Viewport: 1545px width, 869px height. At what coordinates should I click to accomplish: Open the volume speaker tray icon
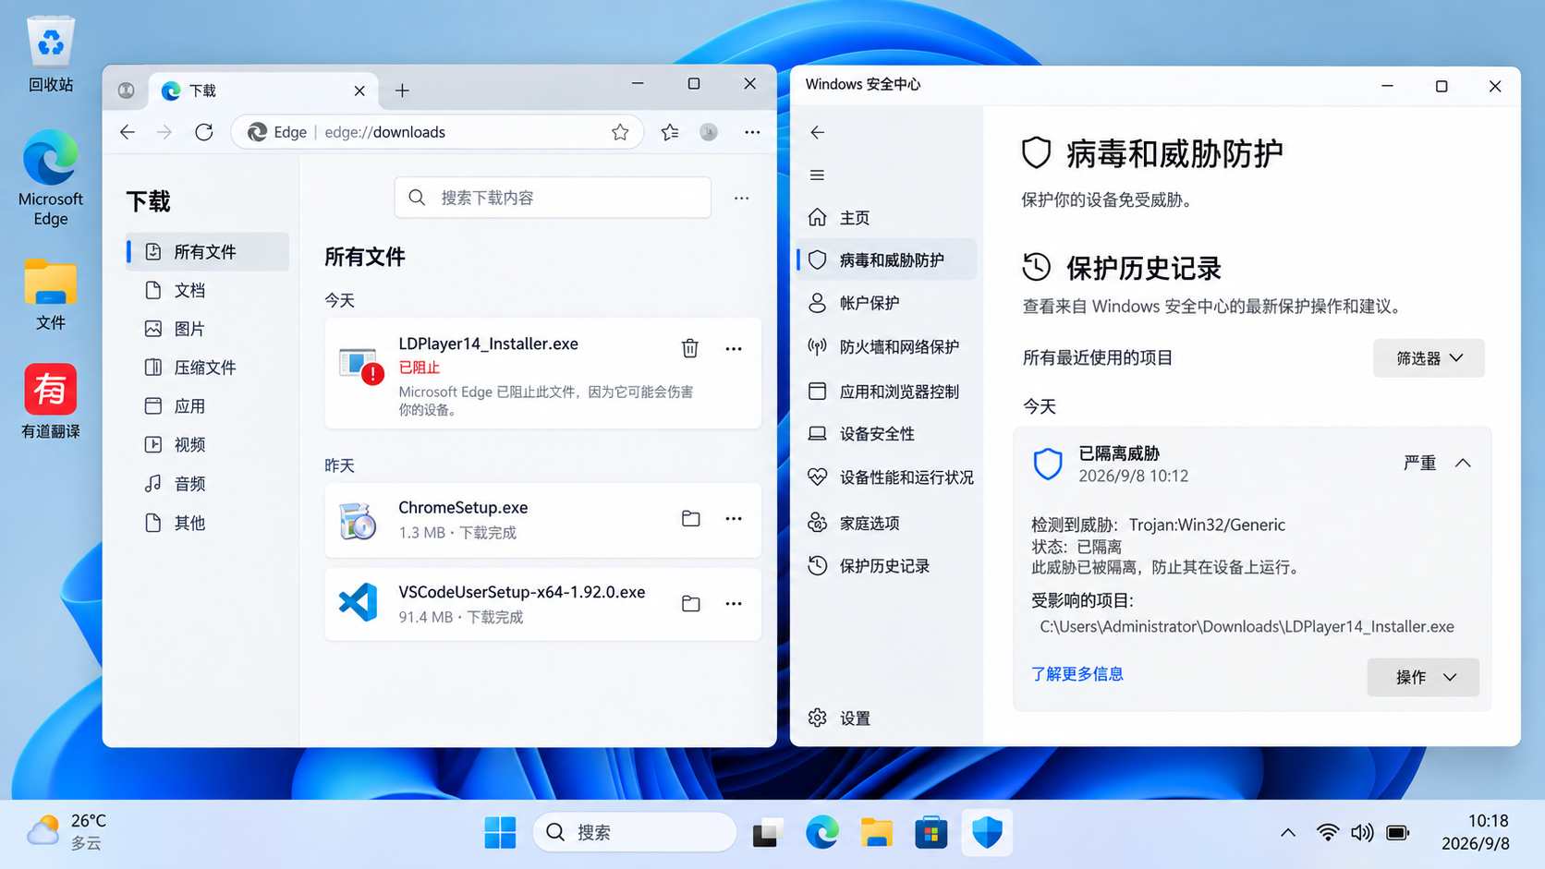[1362, 832]
